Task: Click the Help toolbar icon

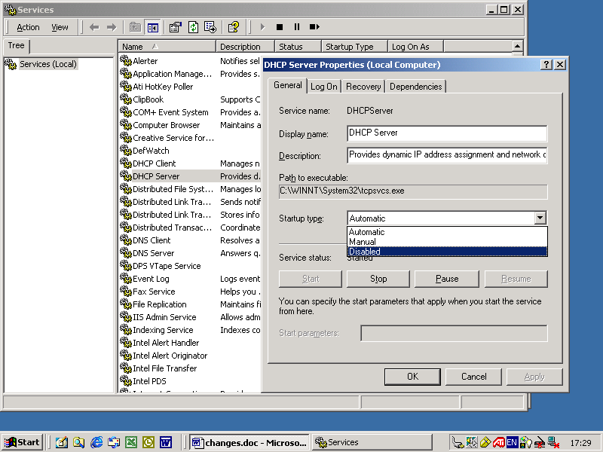Action: pyautogui.click(x=234, y=27)
